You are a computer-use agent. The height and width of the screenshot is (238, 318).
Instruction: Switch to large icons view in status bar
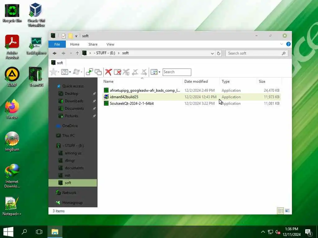287,211
